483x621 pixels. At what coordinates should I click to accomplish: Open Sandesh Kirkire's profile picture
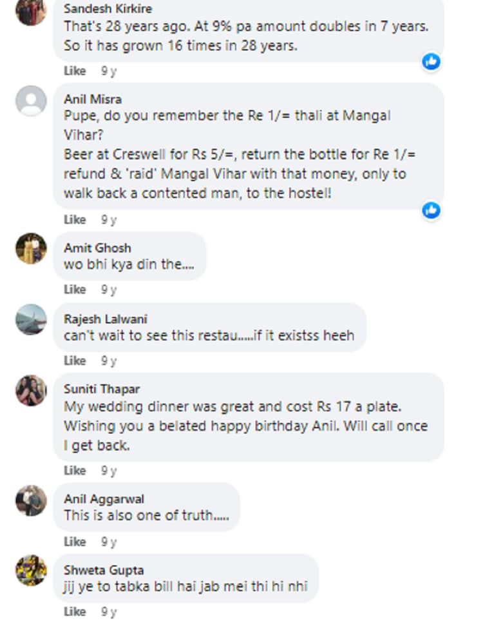coord(30,12)
